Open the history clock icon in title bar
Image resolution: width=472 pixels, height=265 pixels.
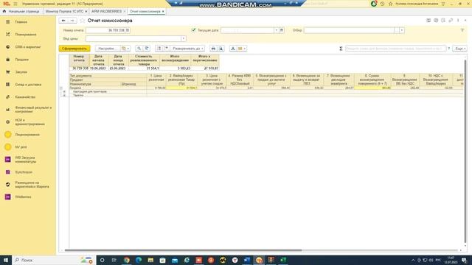pos(382,4)
